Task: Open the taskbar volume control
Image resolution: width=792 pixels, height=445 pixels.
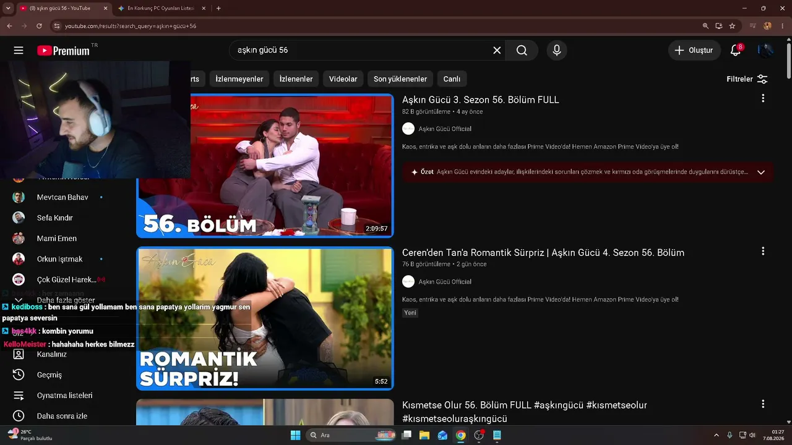Action: click(x=752, y=435)
